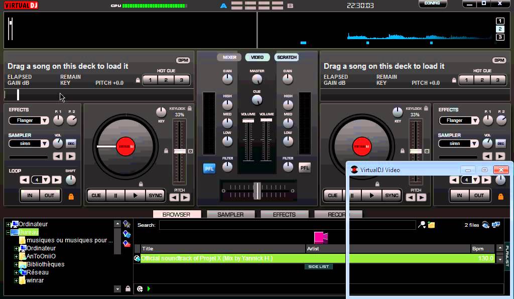The width and height of the screenshot is (514, 299).
Task: Collapse the Bureau tree node
Action: 8,232
